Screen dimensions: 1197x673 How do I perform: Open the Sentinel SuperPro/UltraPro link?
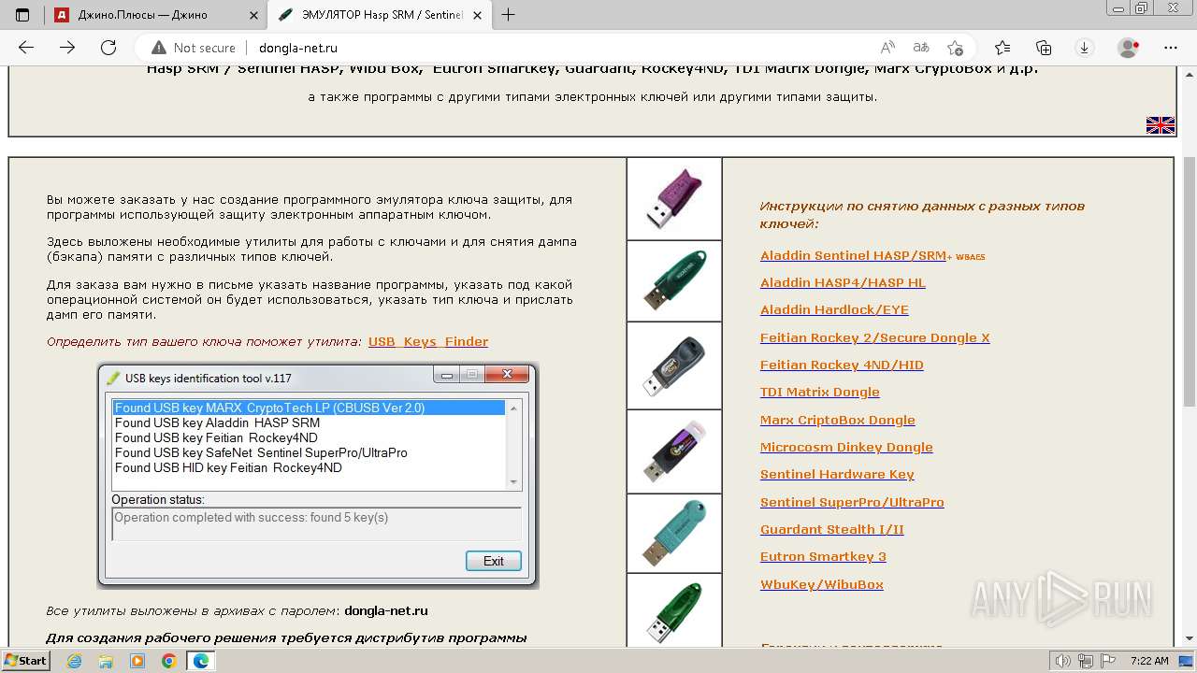pos(852,502)
